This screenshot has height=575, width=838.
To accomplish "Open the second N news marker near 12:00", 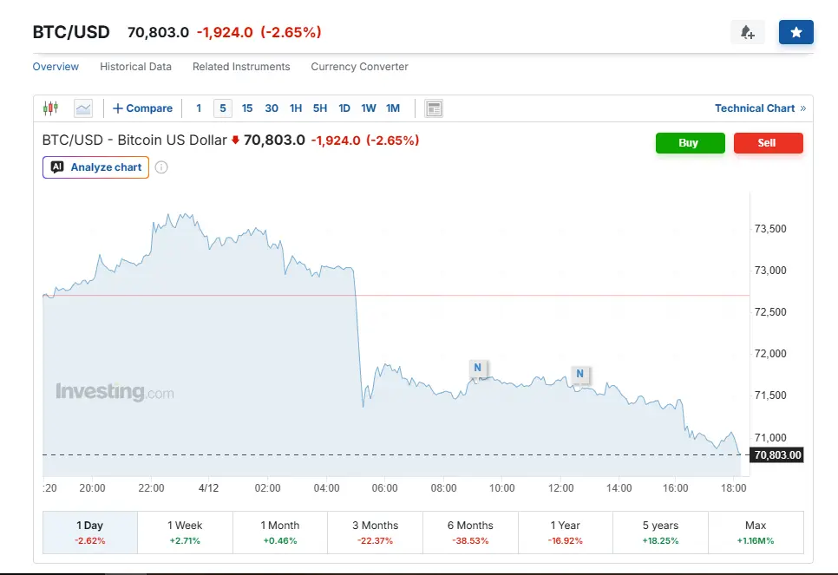I will (579, 375).
